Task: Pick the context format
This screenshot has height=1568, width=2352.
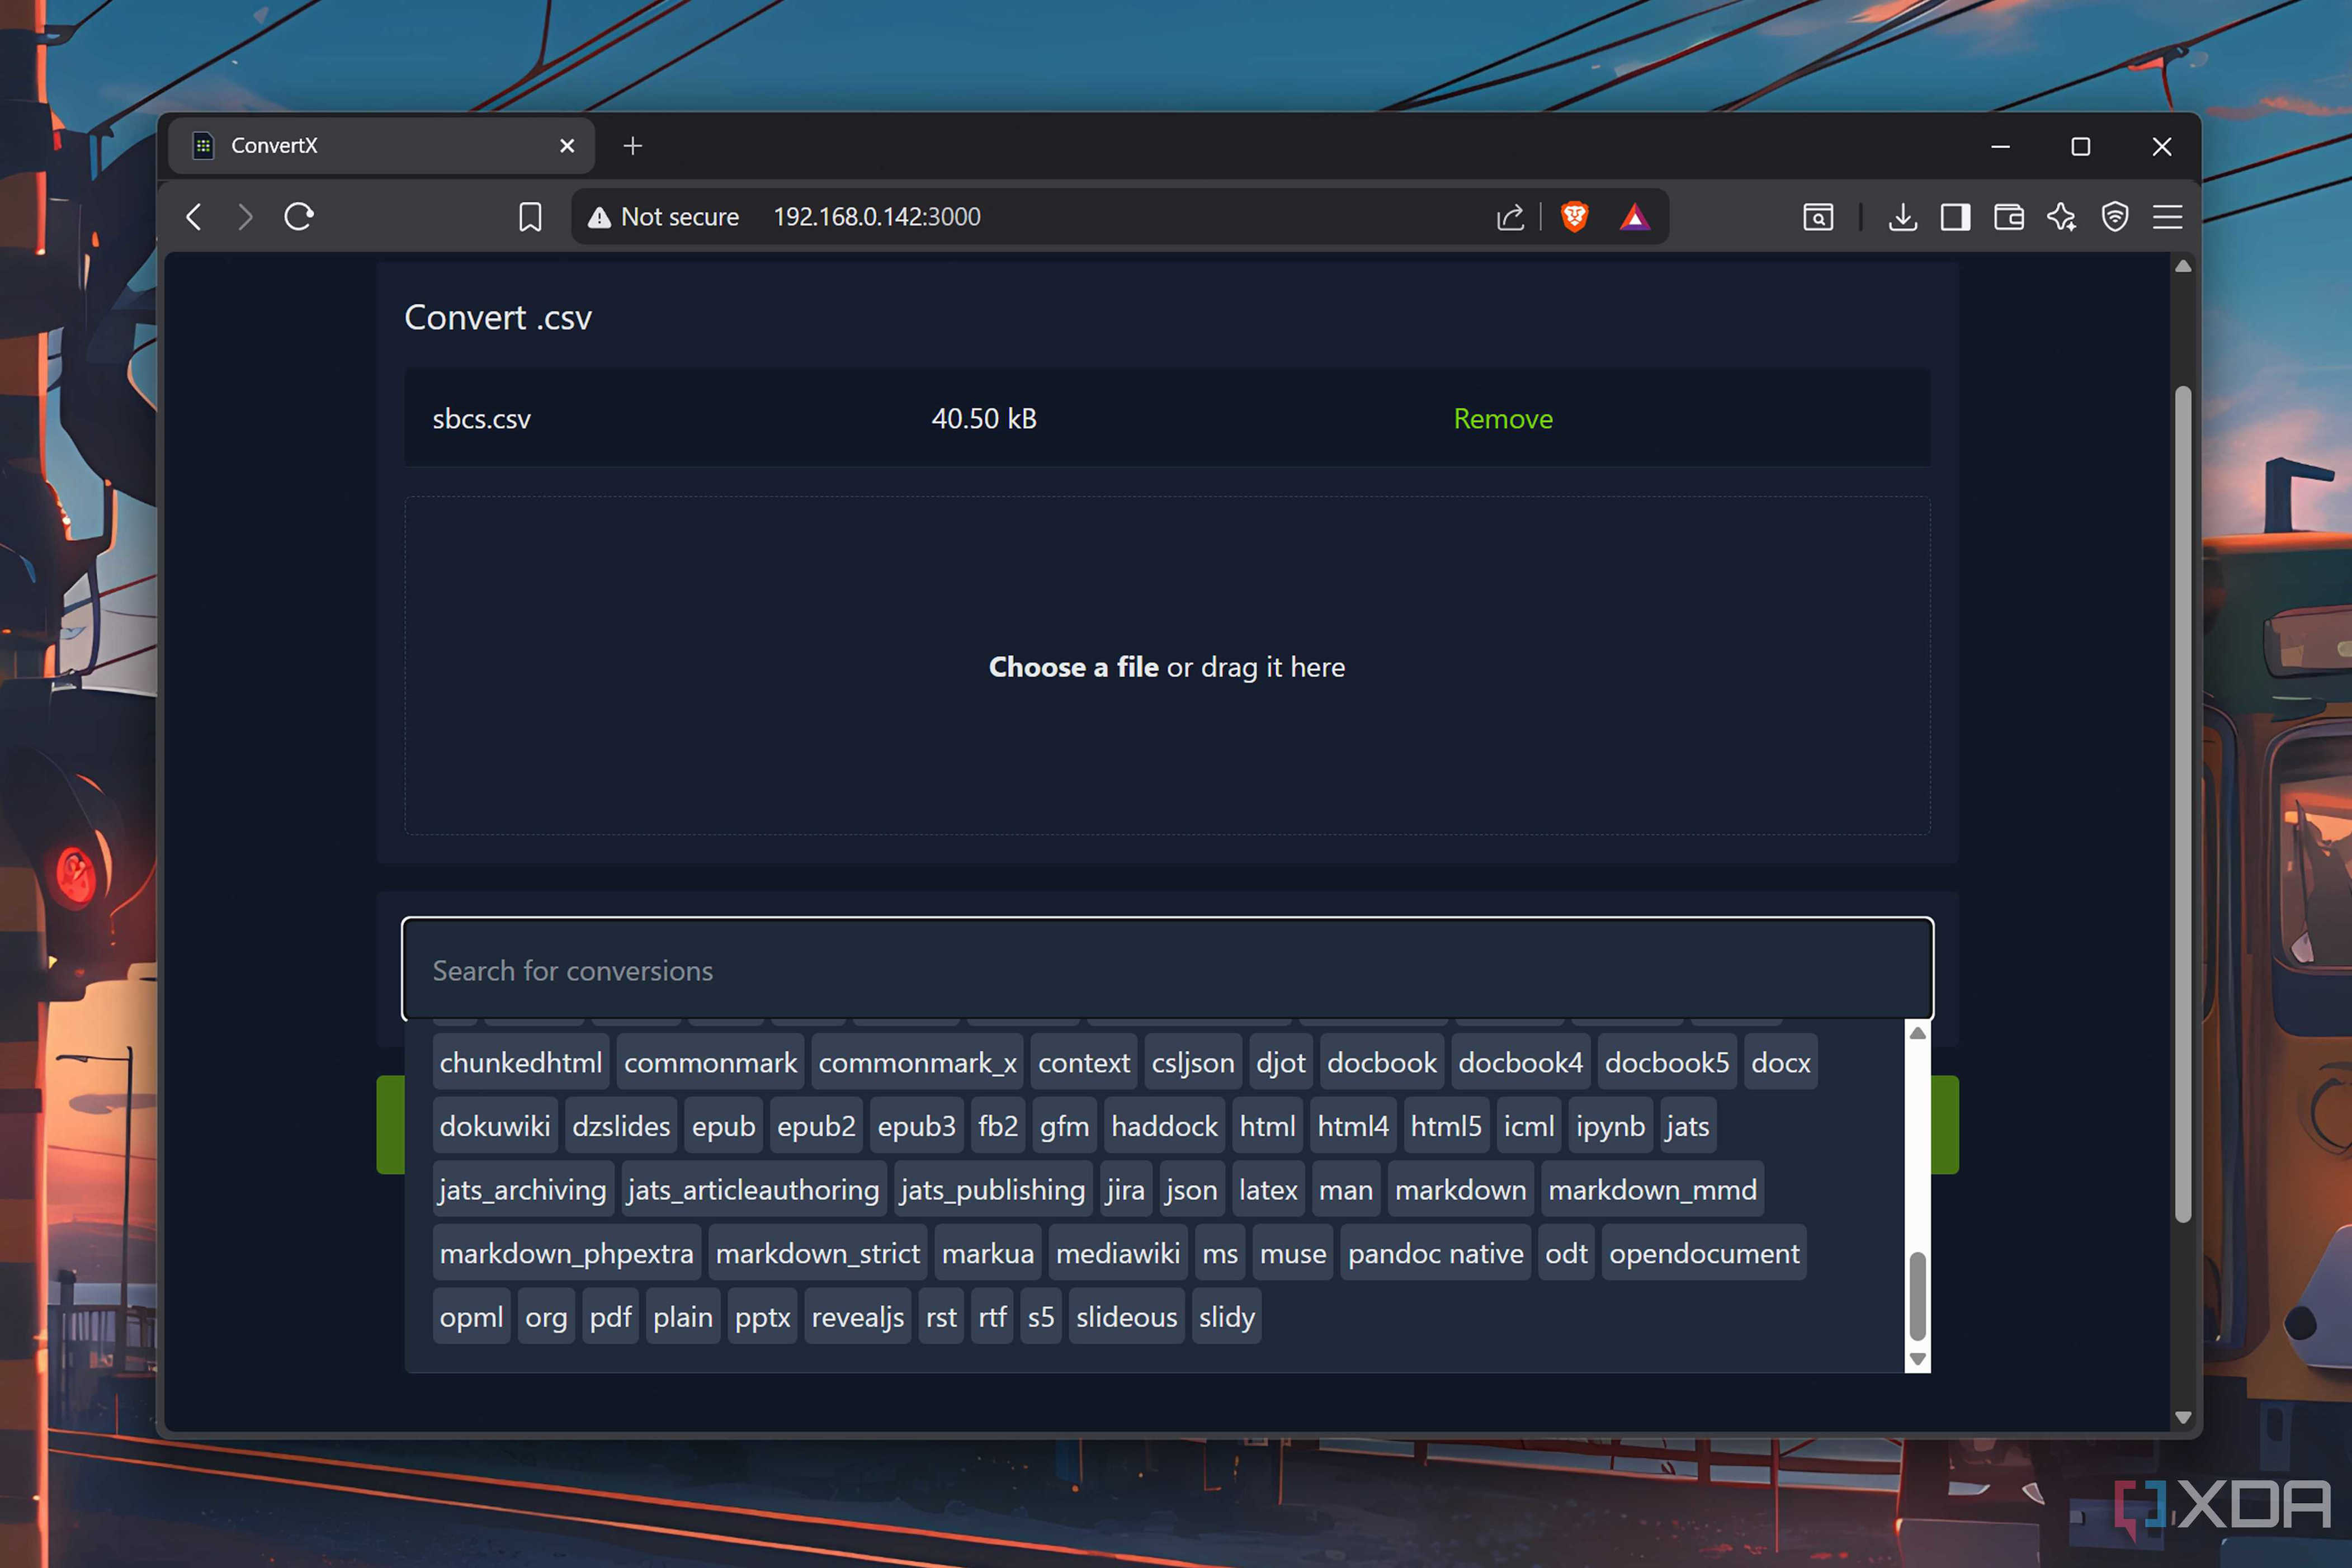Action: pos(1084,1062)
